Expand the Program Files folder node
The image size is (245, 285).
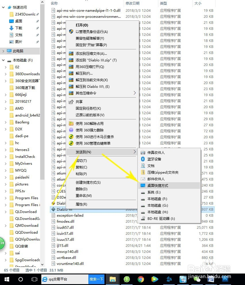tap(6, 198)
